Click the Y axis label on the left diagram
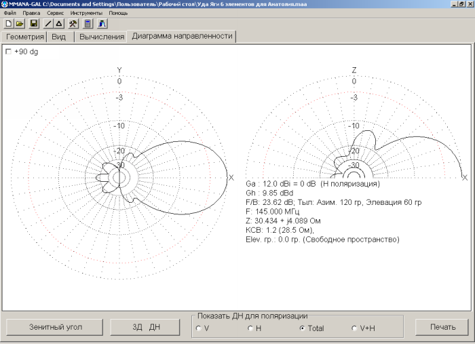Screen dimensions: 475x344 [119, 71]
